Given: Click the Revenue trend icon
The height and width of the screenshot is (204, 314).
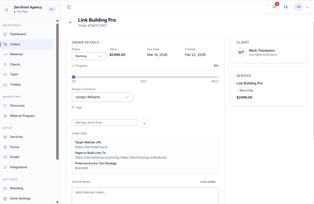Looking at the screenshot, I should pyautogui.click(x=5, y=54).
